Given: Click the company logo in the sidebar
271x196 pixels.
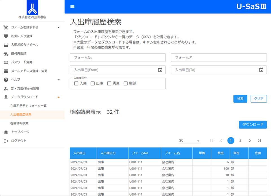Looking at the screenshot, I should pos(32,8).
